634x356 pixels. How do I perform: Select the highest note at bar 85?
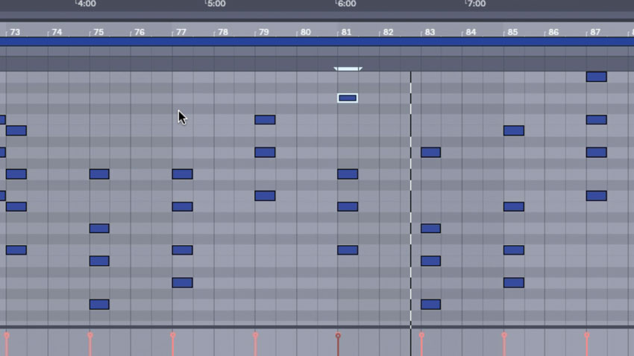[x=513, y=130]
